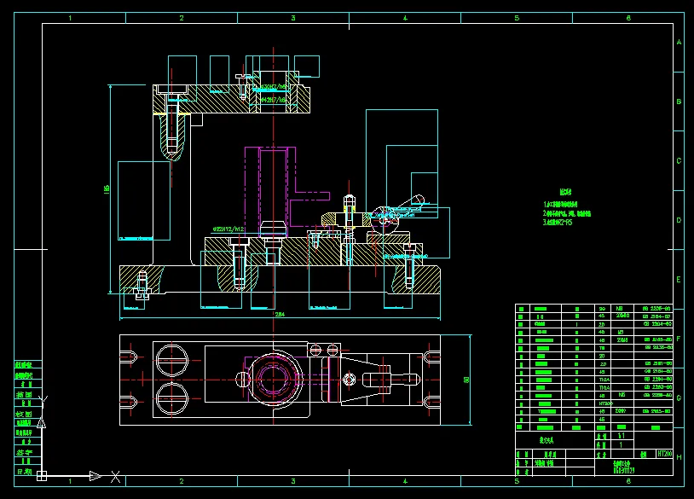Click the HT200 material cell in the title block
The image size is (694, 499).
(x=664, y=454)
